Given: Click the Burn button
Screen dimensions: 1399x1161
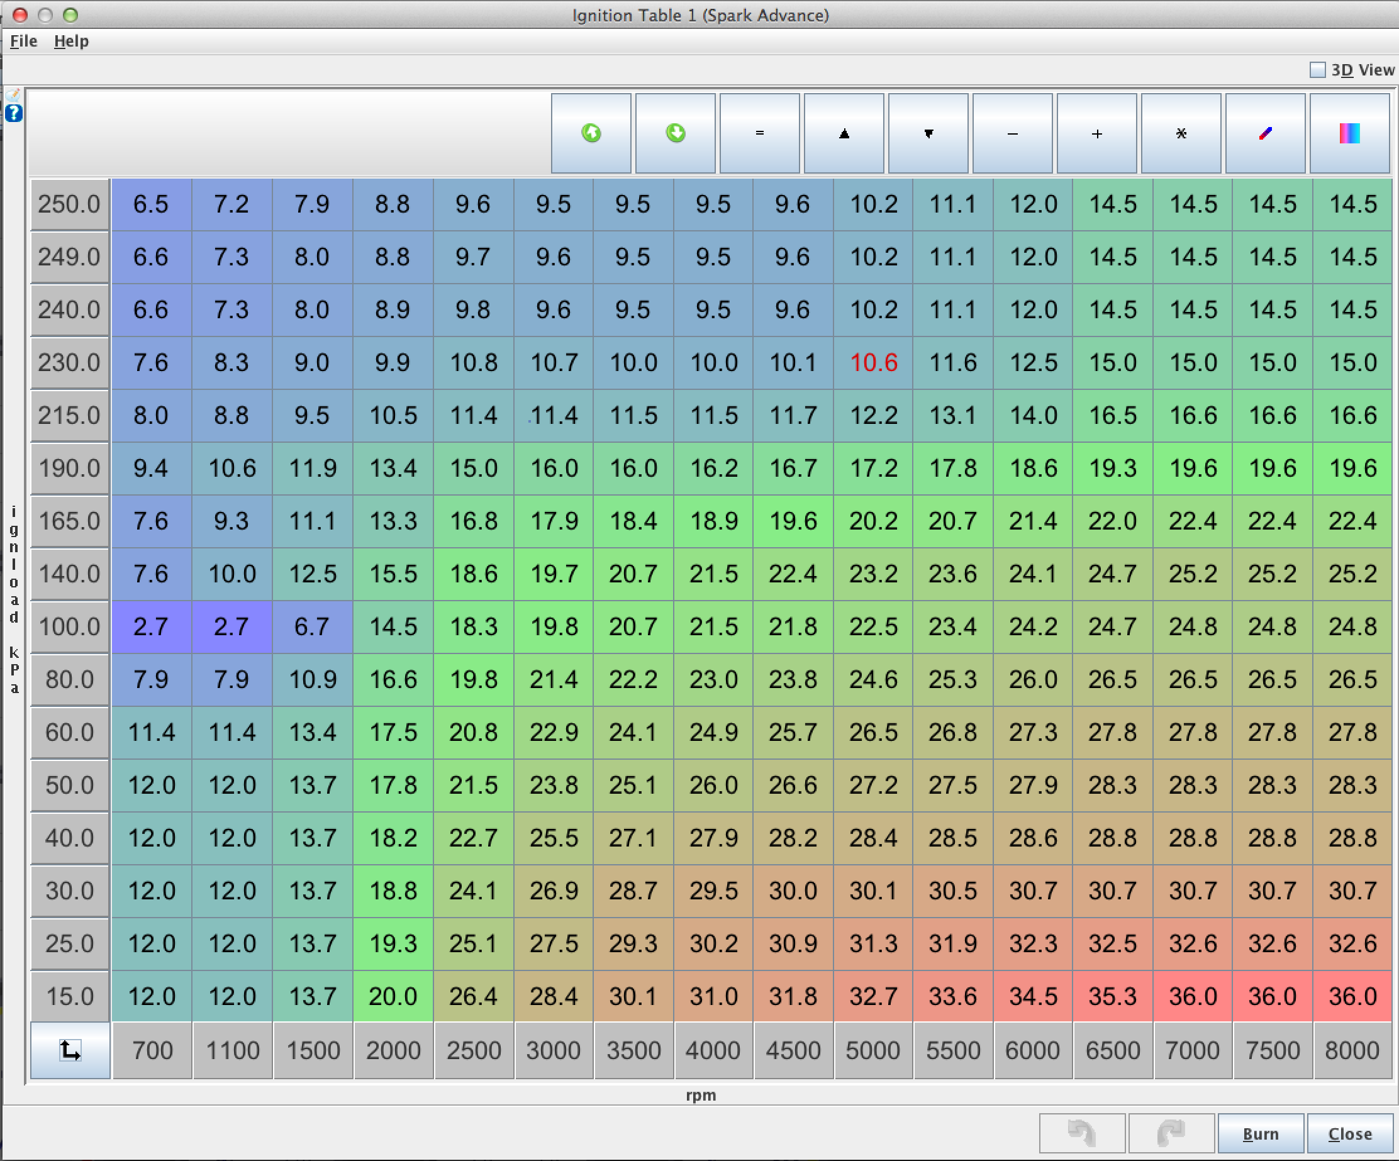Looking at the screenshot, I should click(1261, 1134).
